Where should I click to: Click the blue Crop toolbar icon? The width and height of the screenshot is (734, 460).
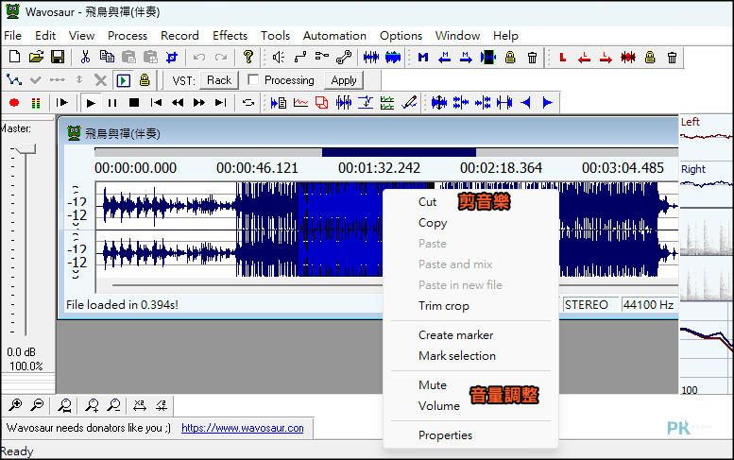tap(172, 57)
